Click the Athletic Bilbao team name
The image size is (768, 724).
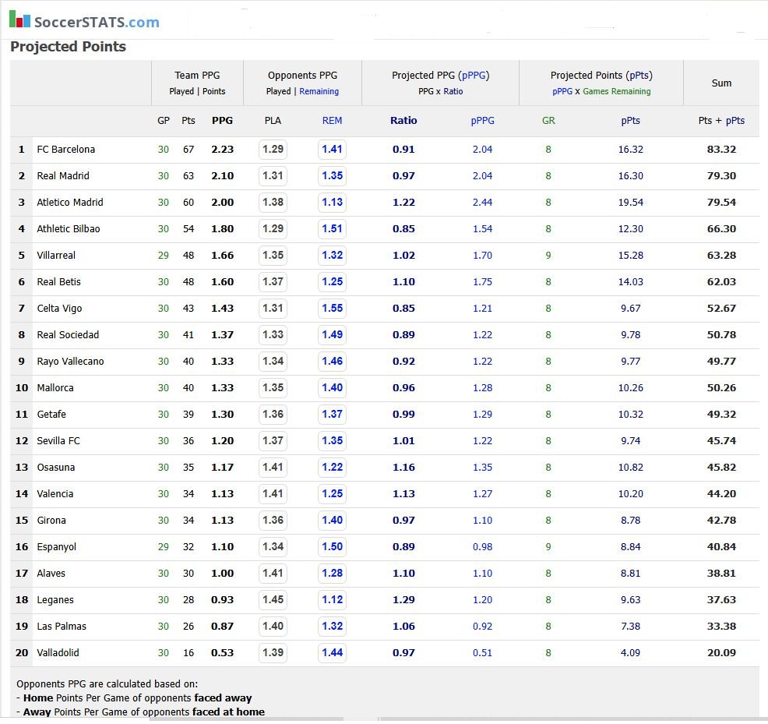point(68,229)
